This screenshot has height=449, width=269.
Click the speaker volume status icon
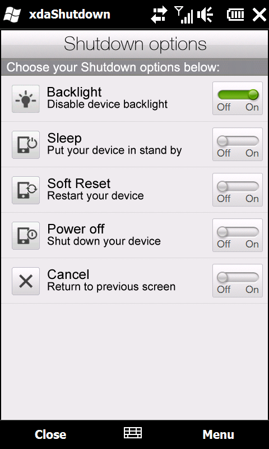click(205, 15)
